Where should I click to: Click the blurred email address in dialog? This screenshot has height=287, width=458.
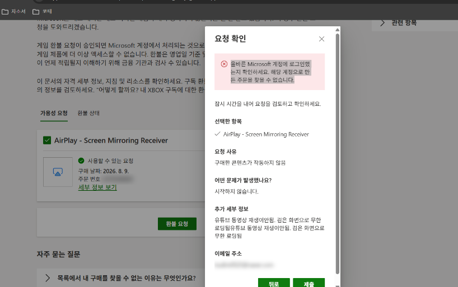(x=244, y=265)
